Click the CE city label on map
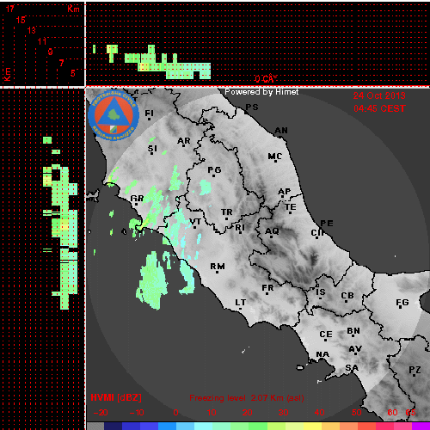430x430 pixels. 326,335
